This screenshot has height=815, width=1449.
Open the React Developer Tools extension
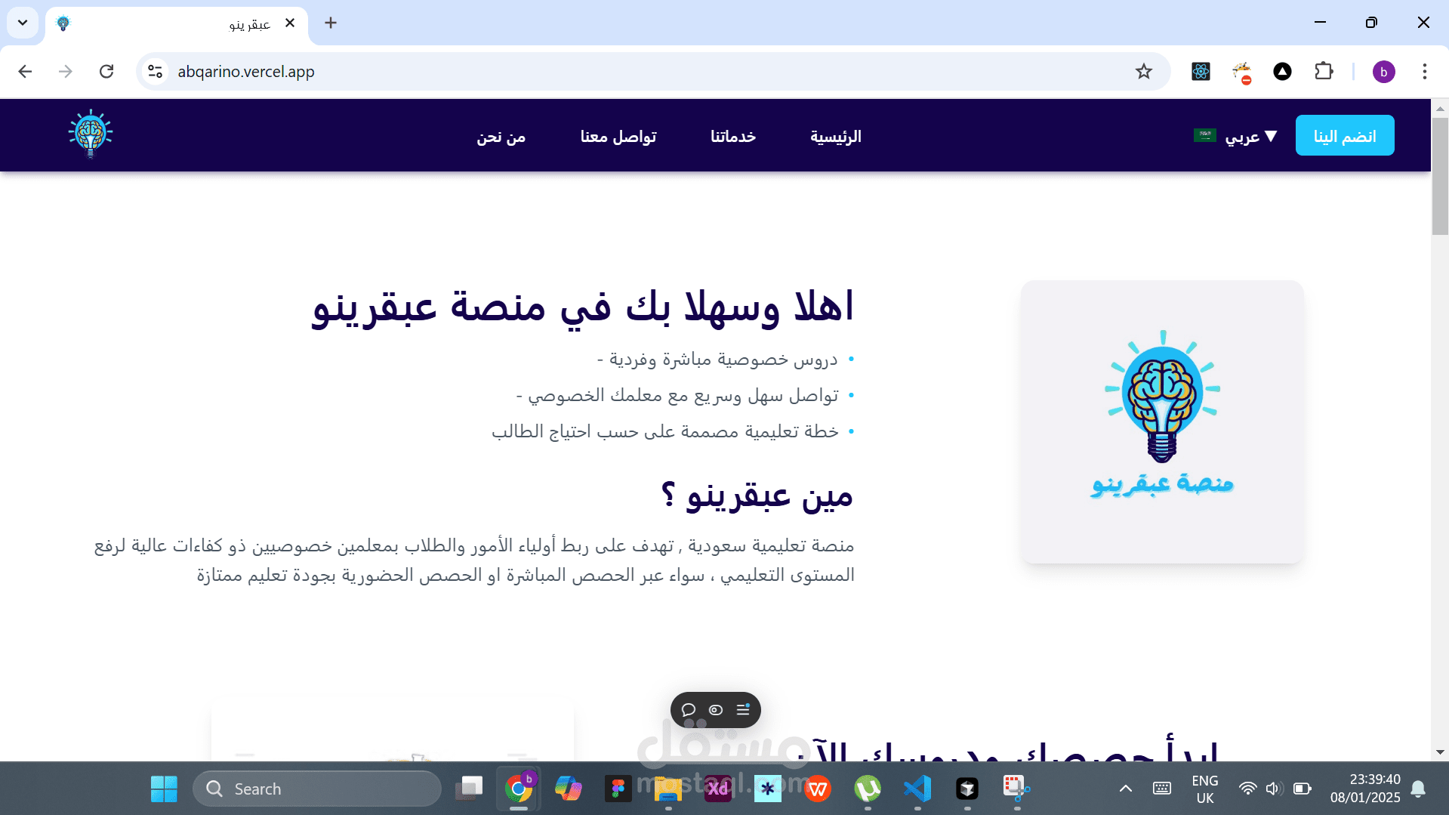[1201, 72]
